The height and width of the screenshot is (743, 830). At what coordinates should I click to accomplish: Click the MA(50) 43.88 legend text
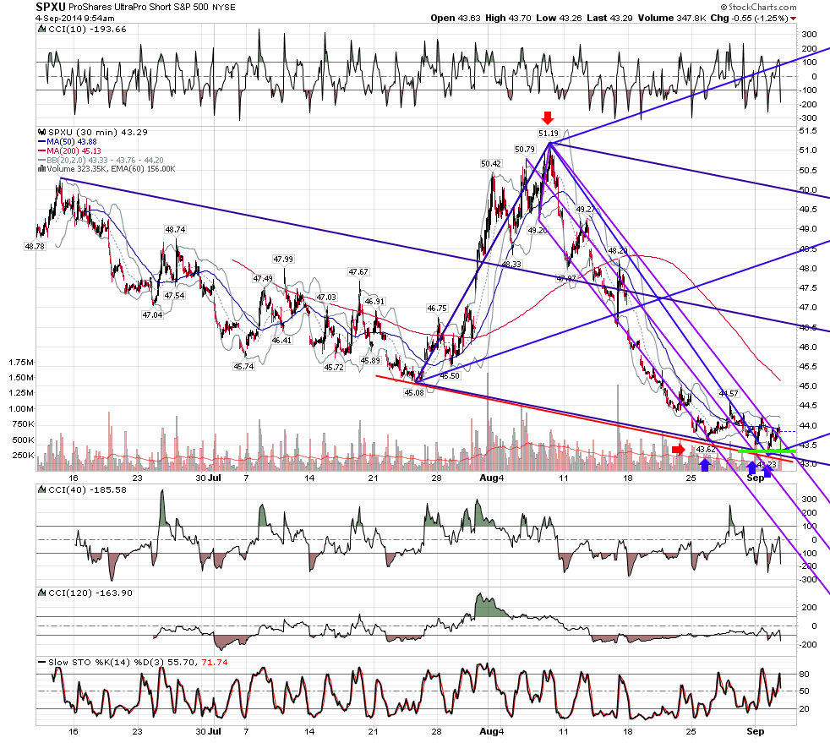point(72,142)
